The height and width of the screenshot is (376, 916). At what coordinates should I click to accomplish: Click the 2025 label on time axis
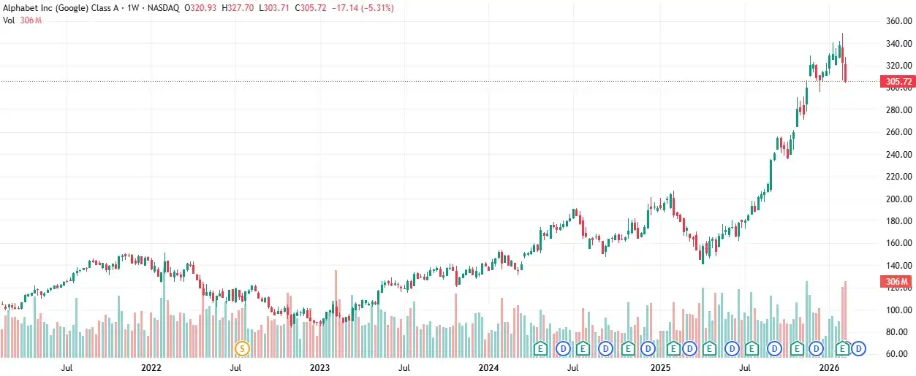[660, 368]
